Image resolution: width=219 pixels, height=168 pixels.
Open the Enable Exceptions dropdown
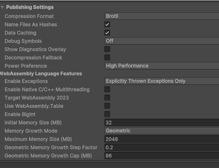[162, 81]
